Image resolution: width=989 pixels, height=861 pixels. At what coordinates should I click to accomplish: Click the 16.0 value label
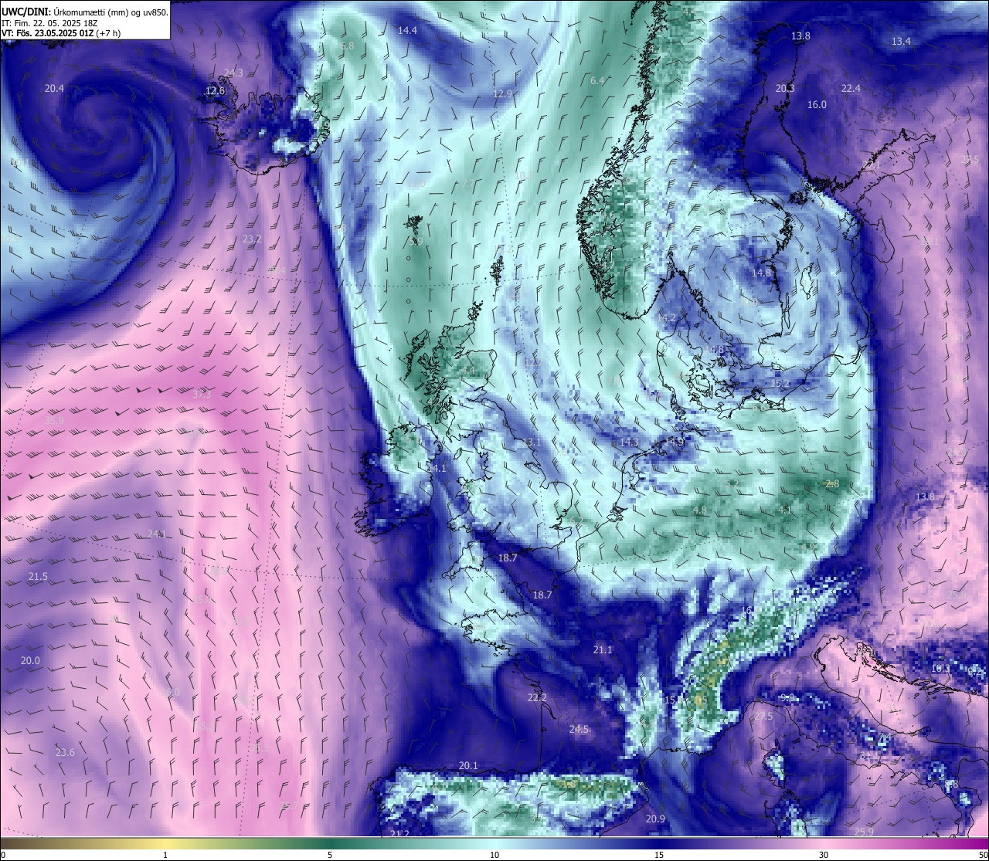pos(817,105)
